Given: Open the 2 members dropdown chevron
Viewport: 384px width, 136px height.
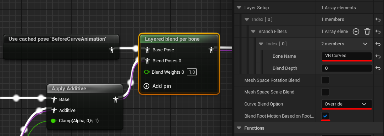Looking at the screenshot, I should pos(365,44).
